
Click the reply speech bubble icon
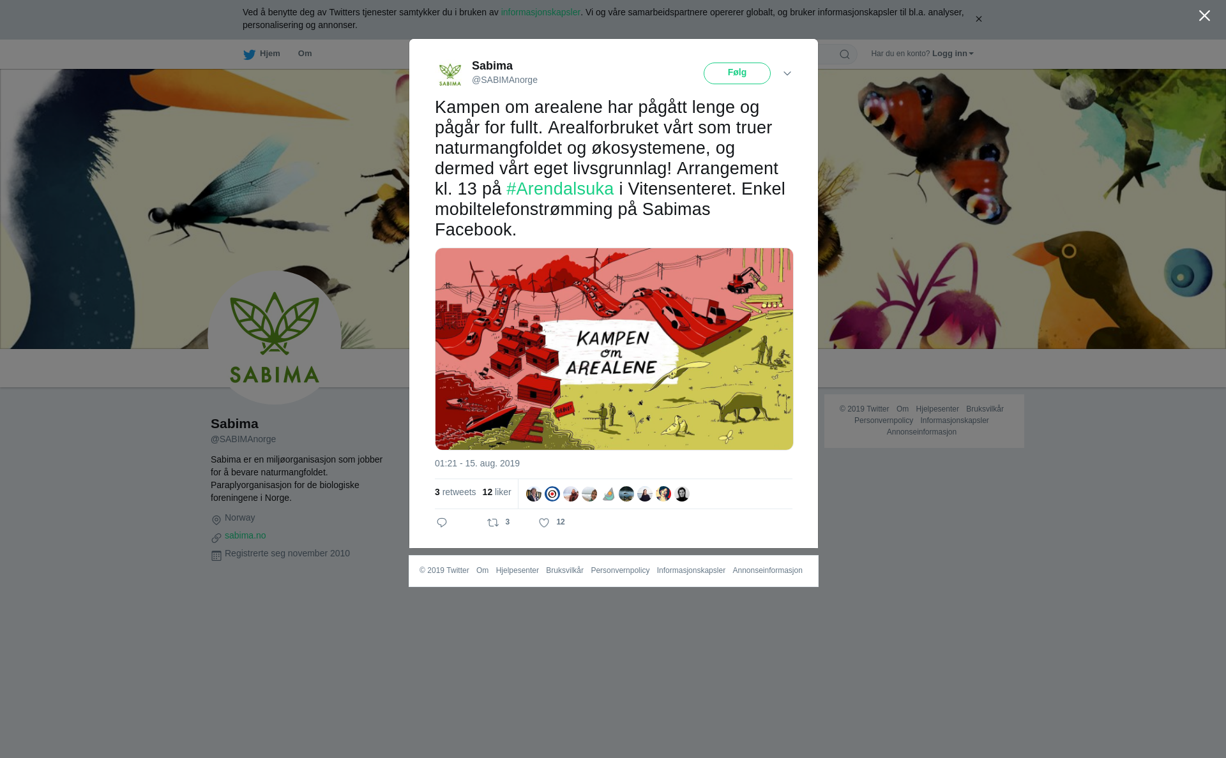pyautogui.click(x=442, y=523)
